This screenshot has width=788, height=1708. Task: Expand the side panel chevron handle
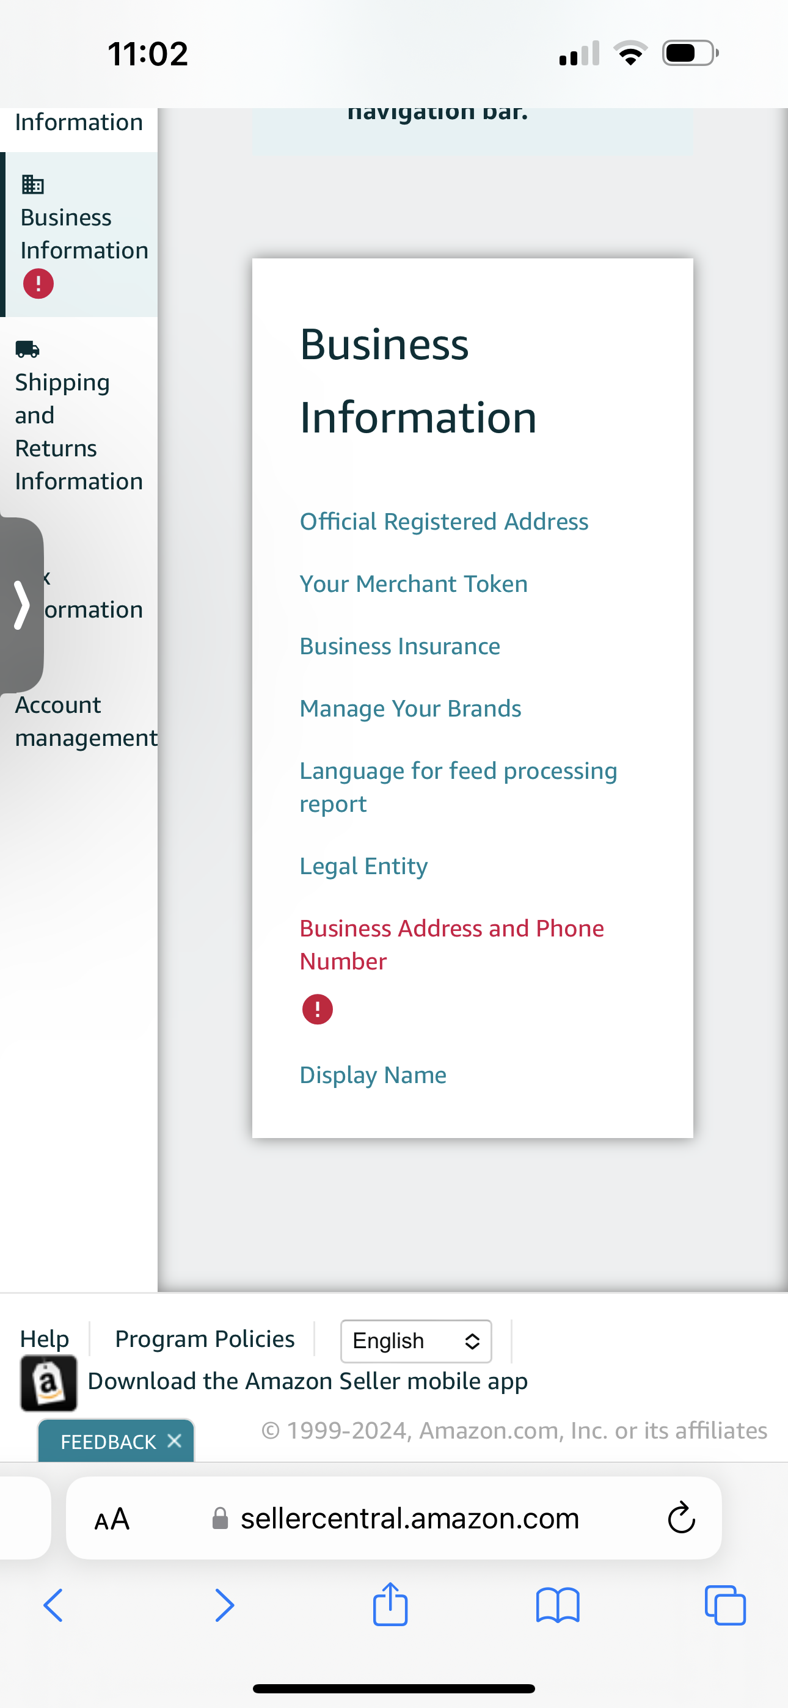[x=22, y=605]
